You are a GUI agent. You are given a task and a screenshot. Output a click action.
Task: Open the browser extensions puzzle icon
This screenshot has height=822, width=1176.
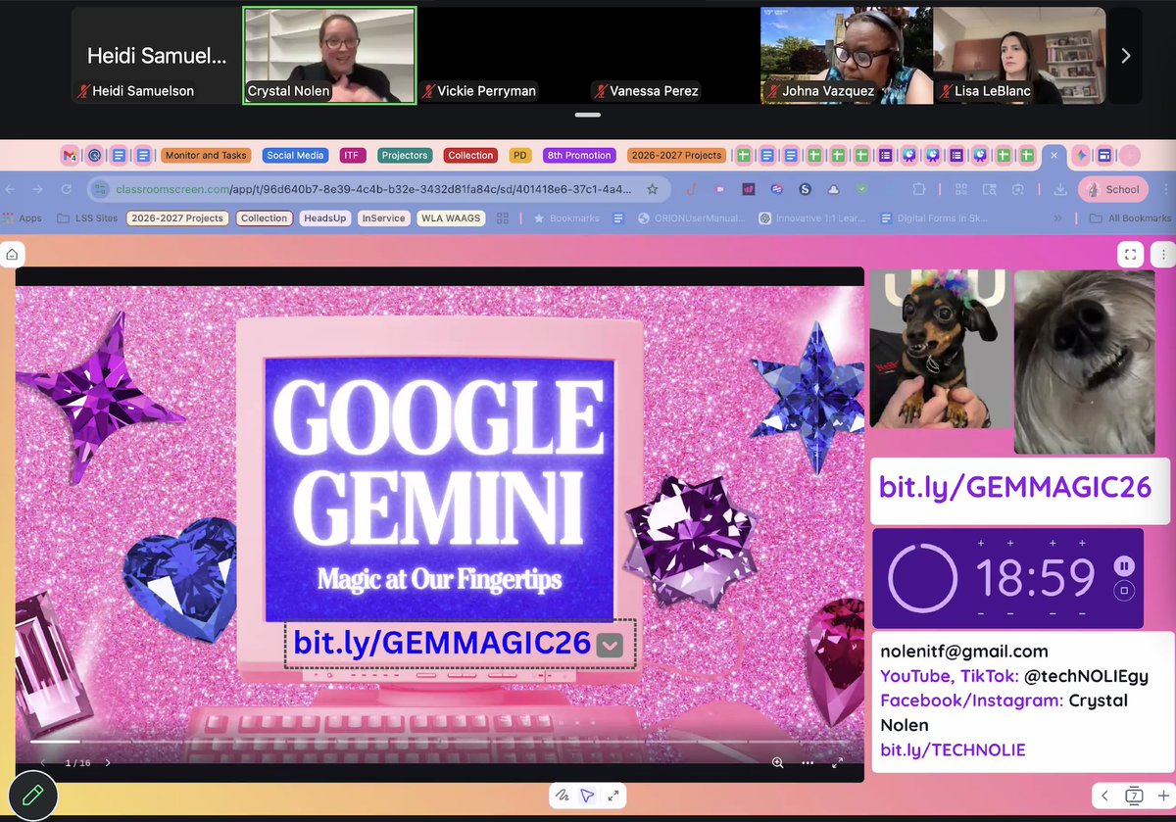click(x=918, y=189)
